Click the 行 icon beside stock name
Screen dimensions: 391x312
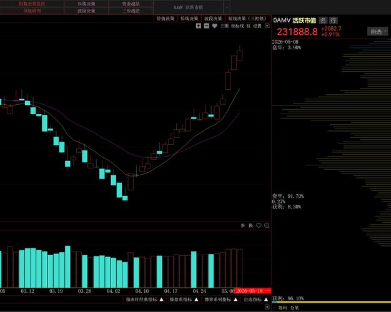(333, 21)
